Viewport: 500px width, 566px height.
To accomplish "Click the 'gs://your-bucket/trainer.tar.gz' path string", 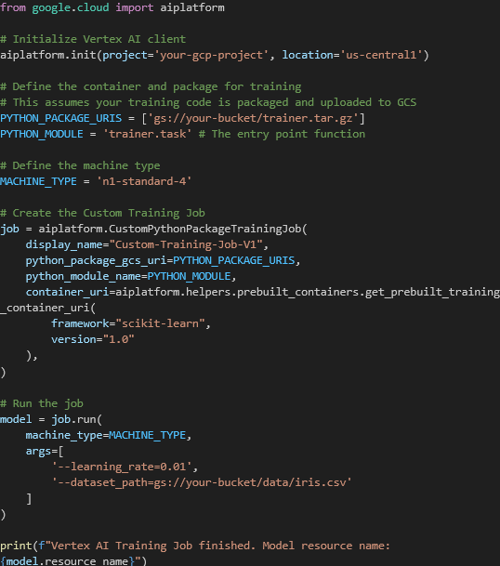I will (x=253, y=118).
